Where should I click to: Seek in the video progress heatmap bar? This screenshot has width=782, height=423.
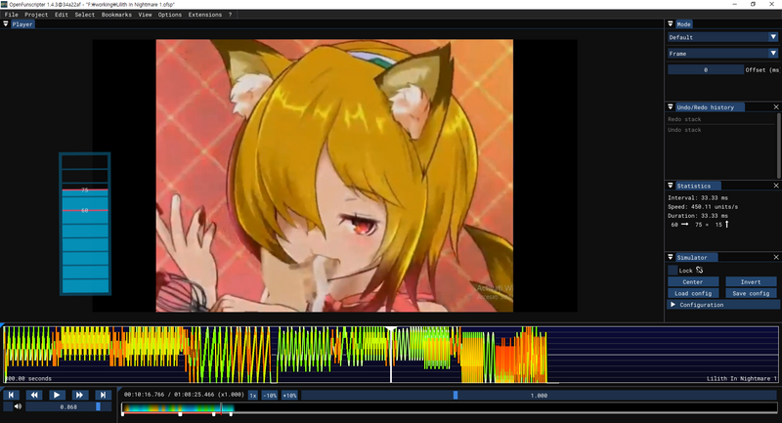[x=450, y=408]
